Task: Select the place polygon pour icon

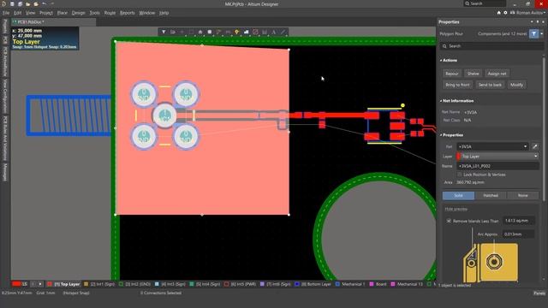Action: tap(246, 32)
